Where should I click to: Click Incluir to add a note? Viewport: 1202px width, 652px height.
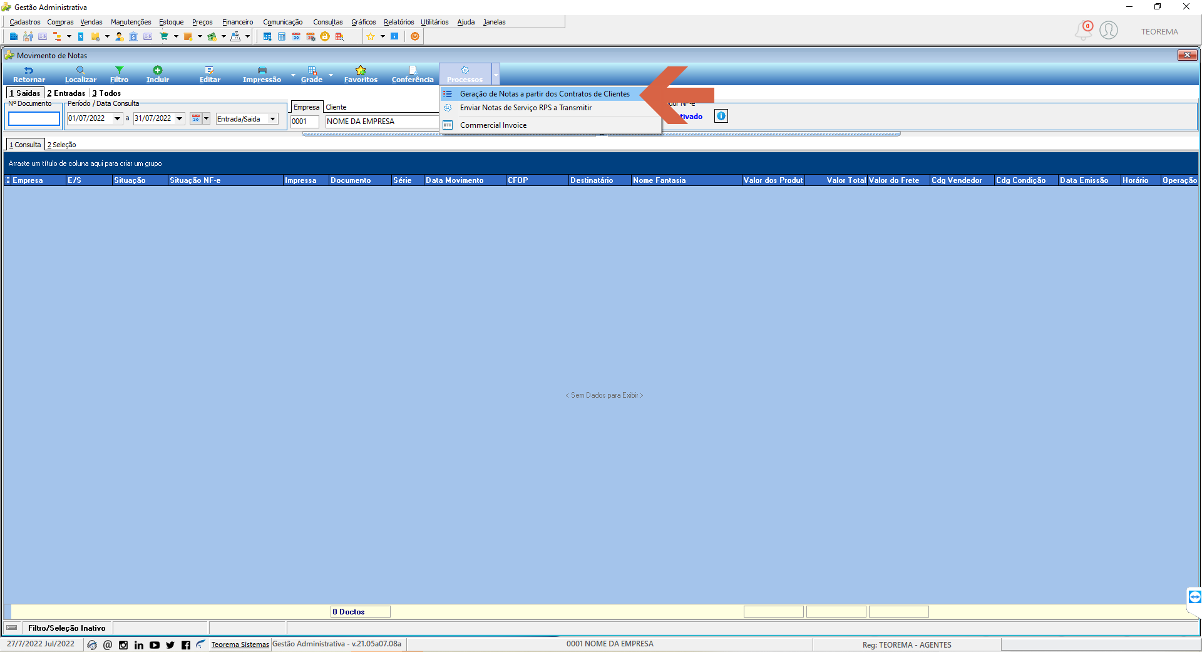pos(158,75)
